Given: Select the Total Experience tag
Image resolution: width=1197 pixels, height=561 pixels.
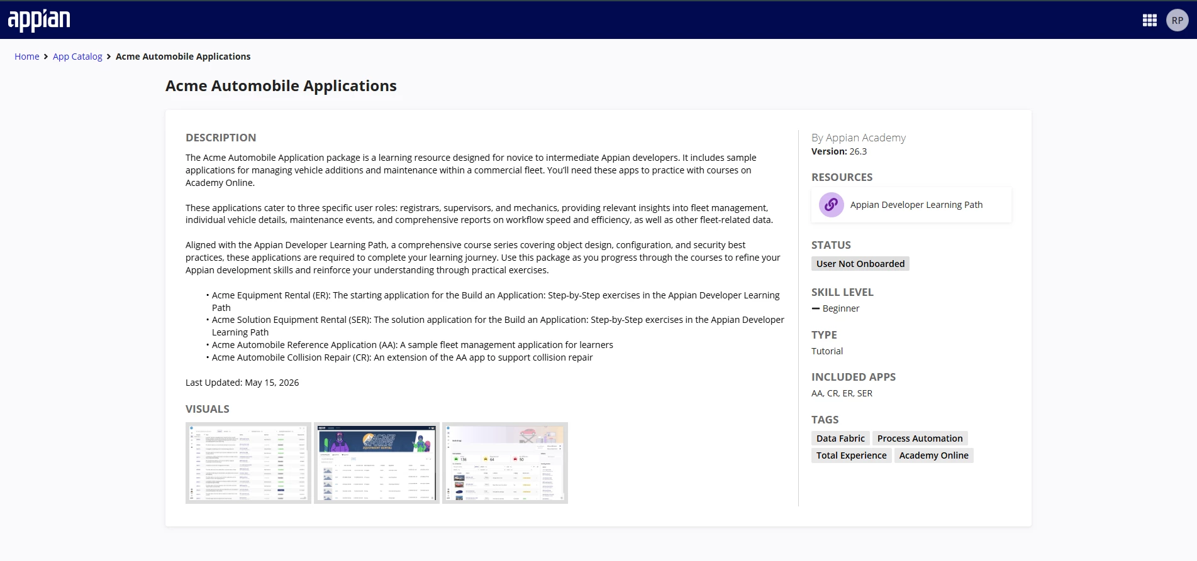Looking at the screenshot, I should pos(851,455).
